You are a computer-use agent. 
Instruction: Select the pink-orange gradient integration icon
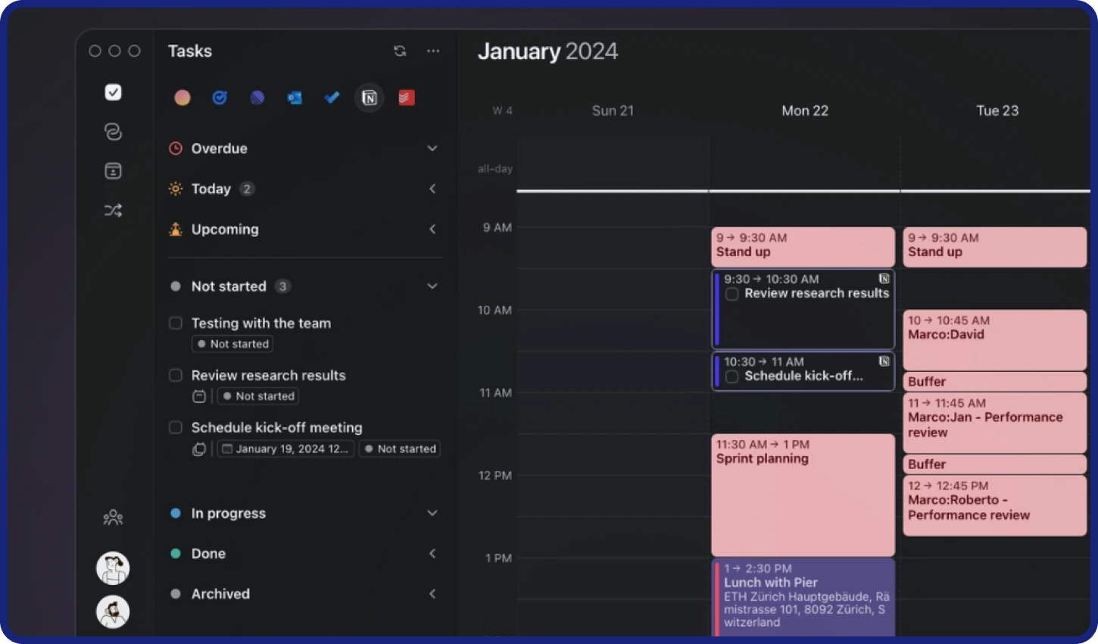pyautogui.click(x=182, y=98)
